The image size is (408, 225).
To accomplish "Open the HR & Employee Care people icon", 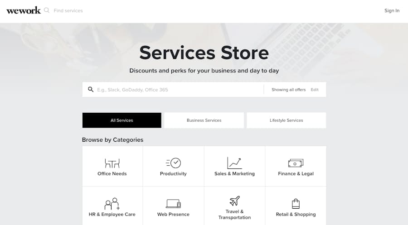I will click(x=112, y=204).
